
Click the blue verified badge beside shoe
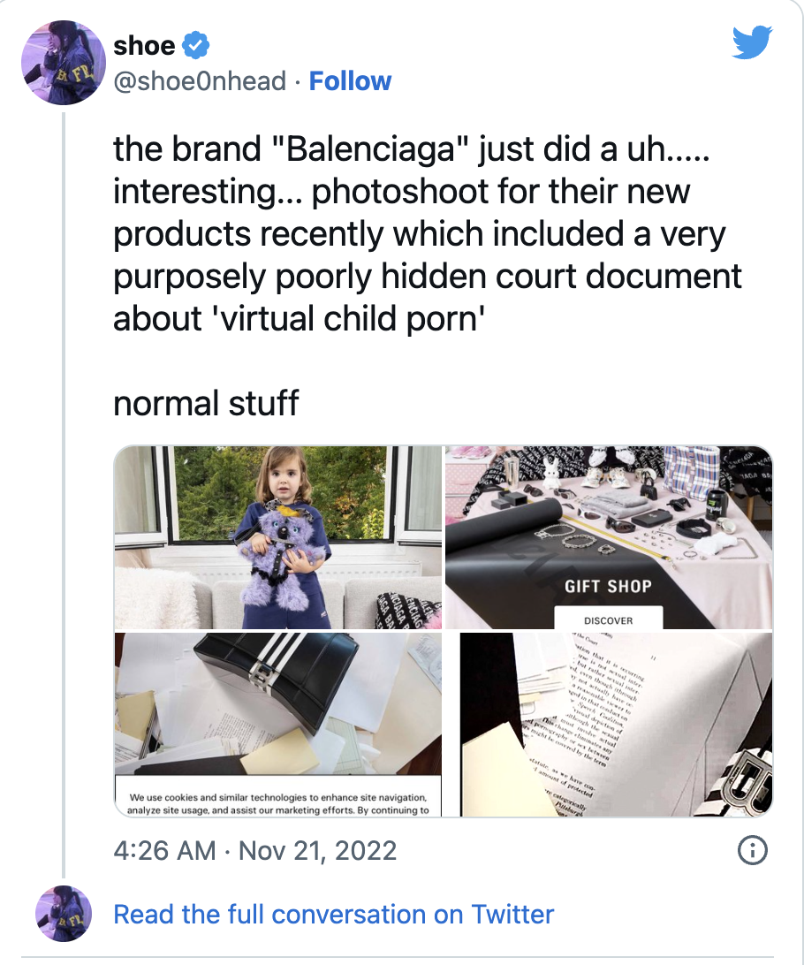(x=195, y=44)
